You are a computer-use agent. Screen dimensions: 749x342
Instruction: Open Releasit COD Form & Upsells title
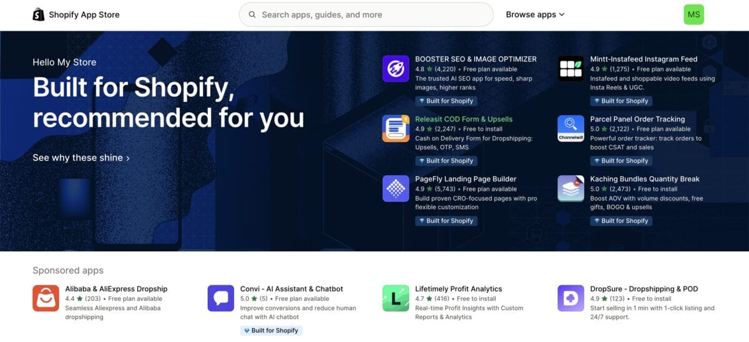(x=464, y=119)
